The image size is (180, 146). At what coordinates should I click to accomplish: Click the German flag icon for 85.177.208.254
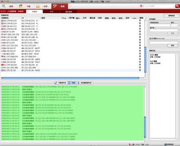[x=2, y=57]
